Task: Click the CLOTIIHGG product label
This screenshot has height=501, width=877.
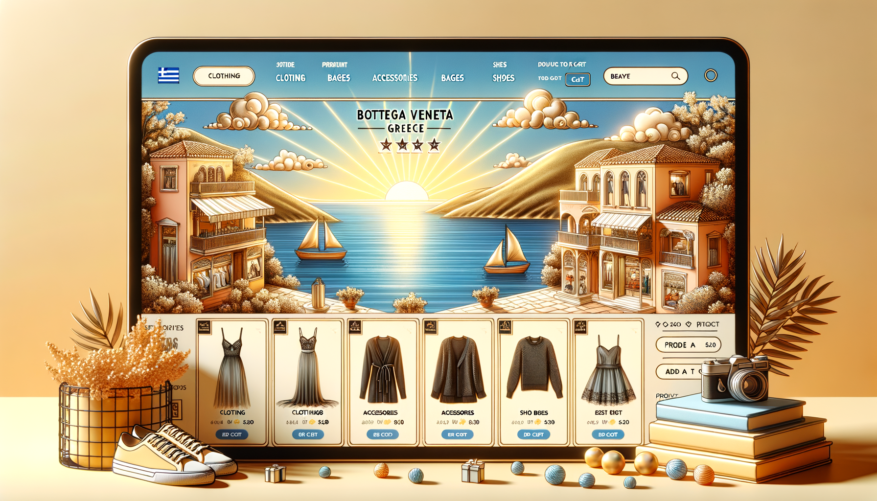Action: (307, 412)
